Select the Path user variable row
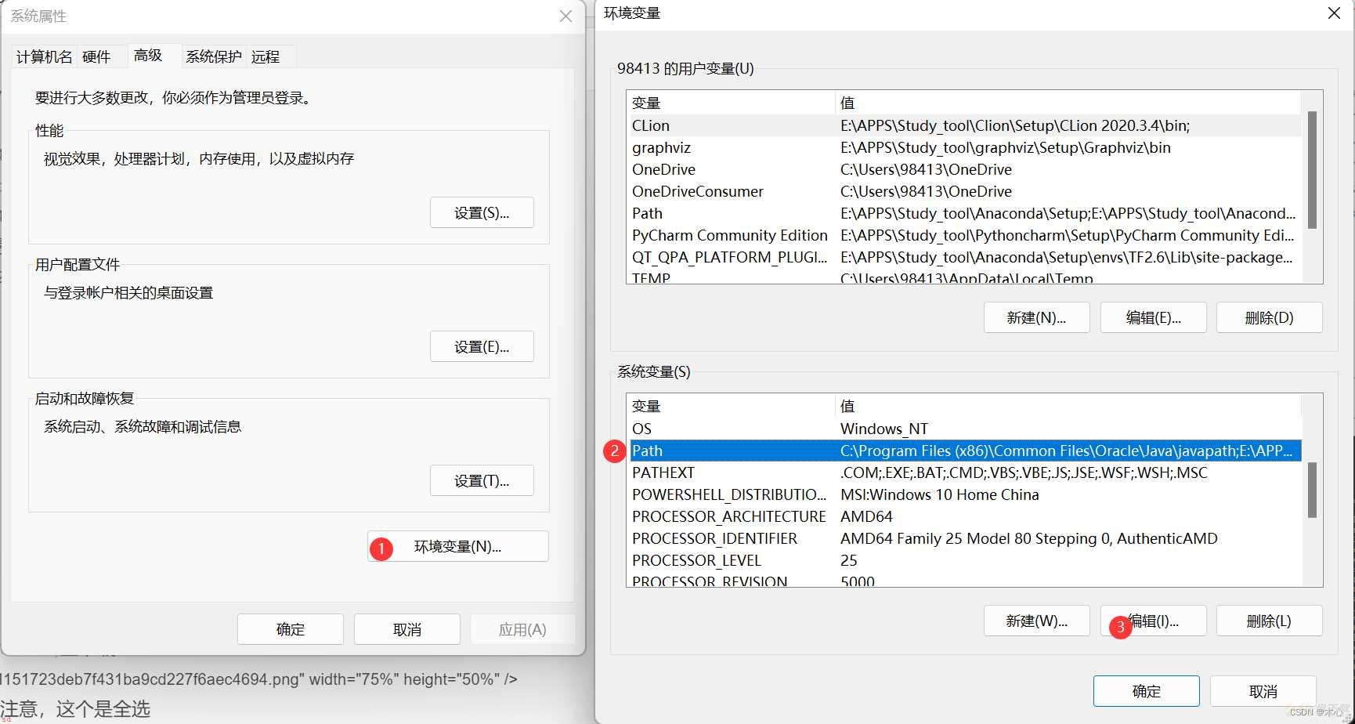Viewport: 1355px width, 724px height. 965,213
